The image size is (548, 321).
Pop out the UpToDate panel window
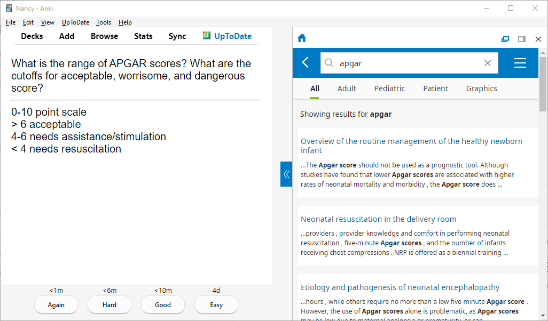point(505,39)
